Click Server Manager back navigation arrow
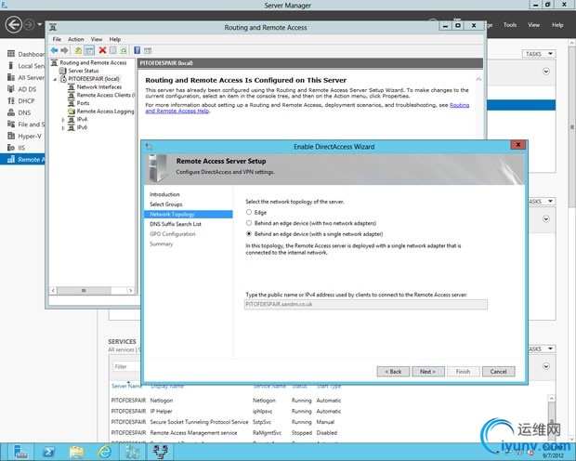 (x=14, y=25)
